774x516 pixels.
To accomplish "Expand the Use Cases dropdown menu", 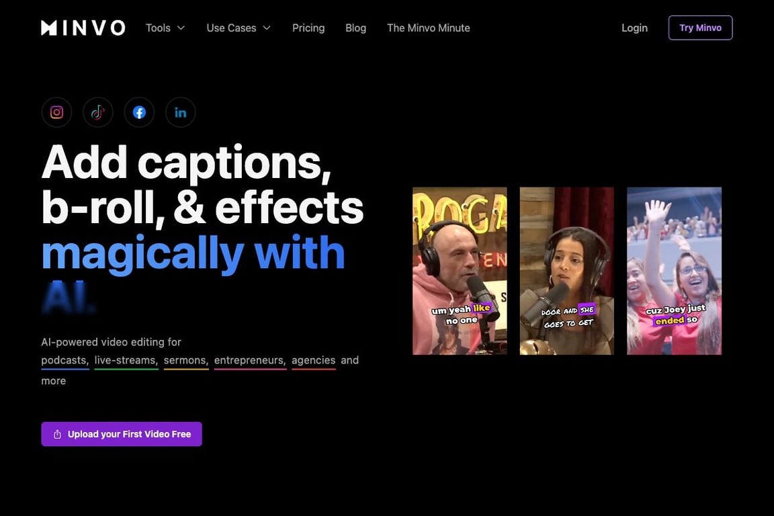I will tap(239, 28).
